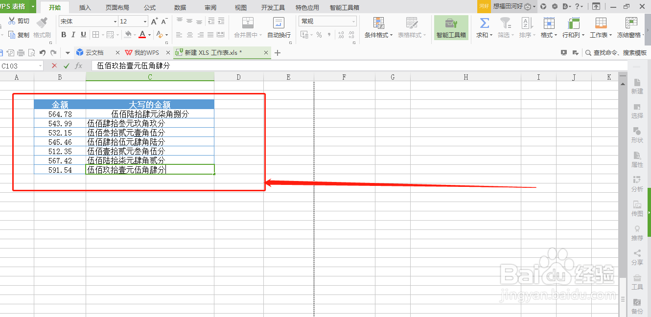Image resolution: width=651 pixels, height=317 pixels.
Task: Increase decimal places icon
Action: [x=341, y=35]
